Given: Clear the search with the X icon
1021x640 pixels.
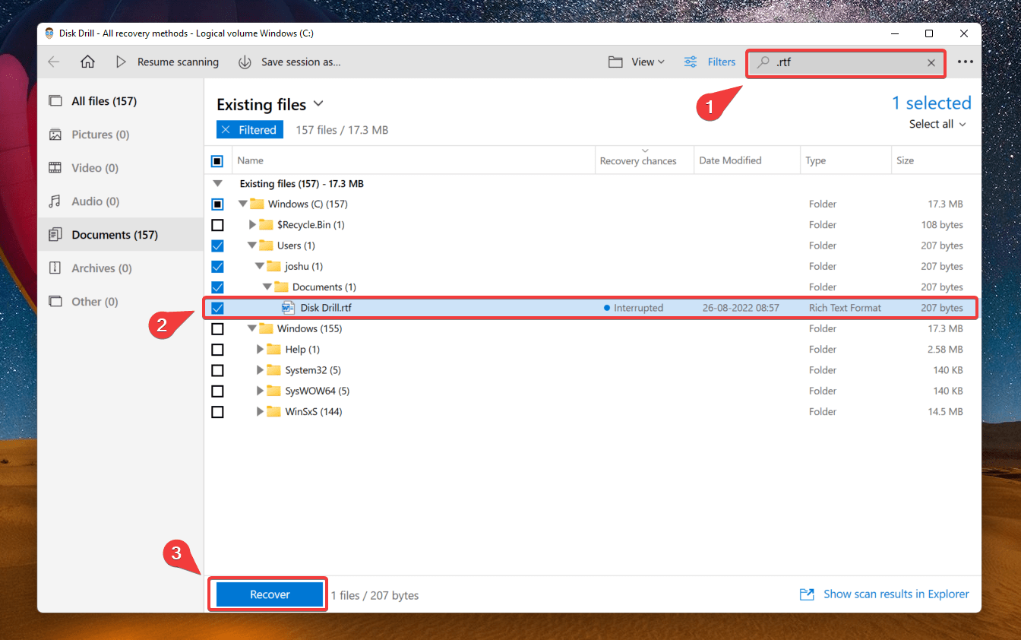Looking at the screenshot, I should (x=931, y=63).
